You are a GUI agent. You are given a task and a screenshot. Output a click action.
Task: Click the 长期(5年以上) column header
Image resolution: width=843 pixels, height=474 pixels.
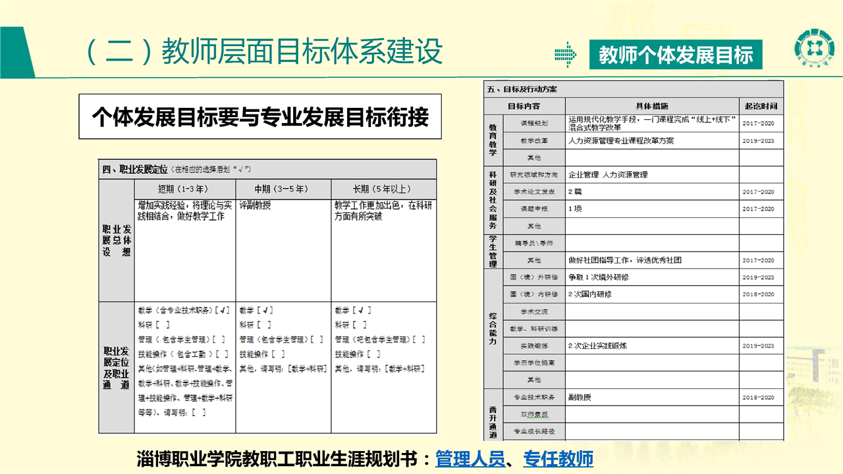(383, 189)
